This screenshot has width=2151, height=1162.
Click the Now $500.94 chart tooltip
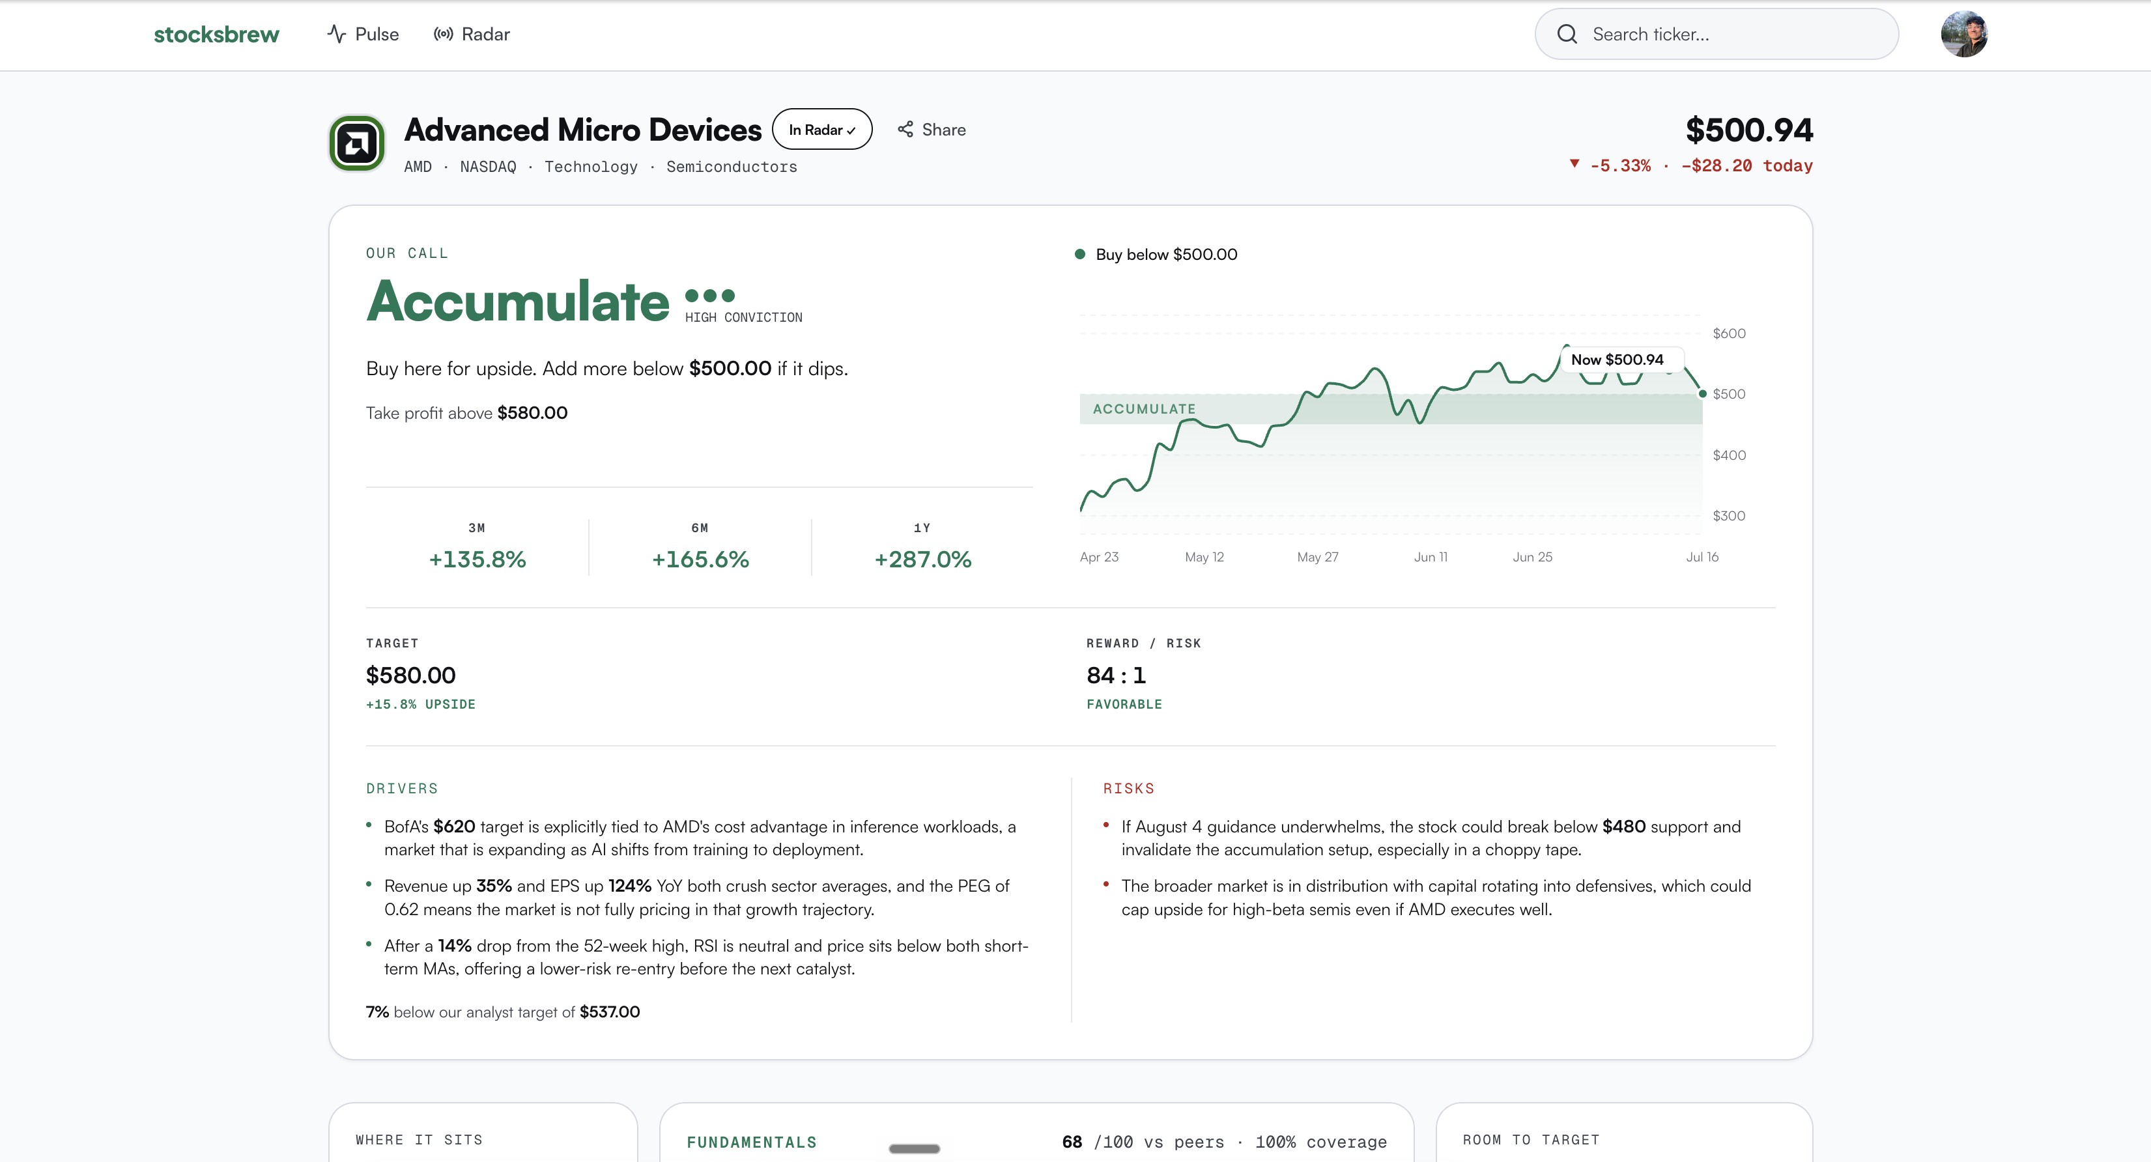tap(1617, 360)
